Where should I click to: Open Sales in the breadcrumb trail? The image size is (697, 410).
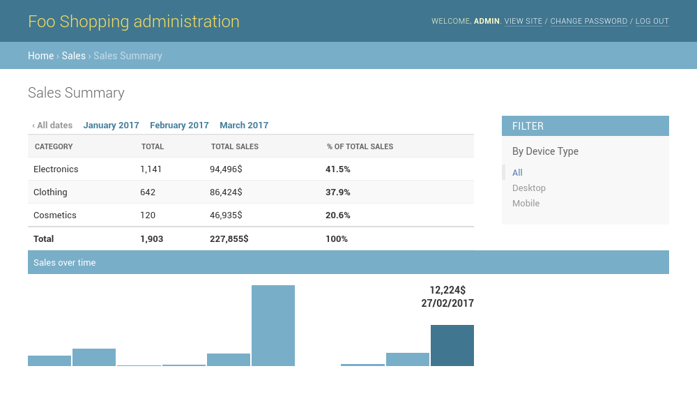pos(73,56)
